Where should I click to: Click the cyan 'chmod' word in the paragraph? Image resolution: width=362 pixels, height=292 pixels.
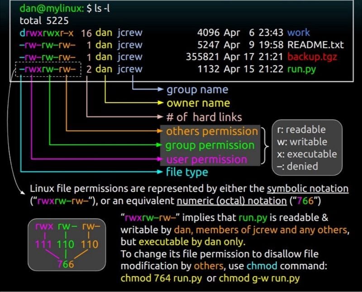(x=262, y=266)
